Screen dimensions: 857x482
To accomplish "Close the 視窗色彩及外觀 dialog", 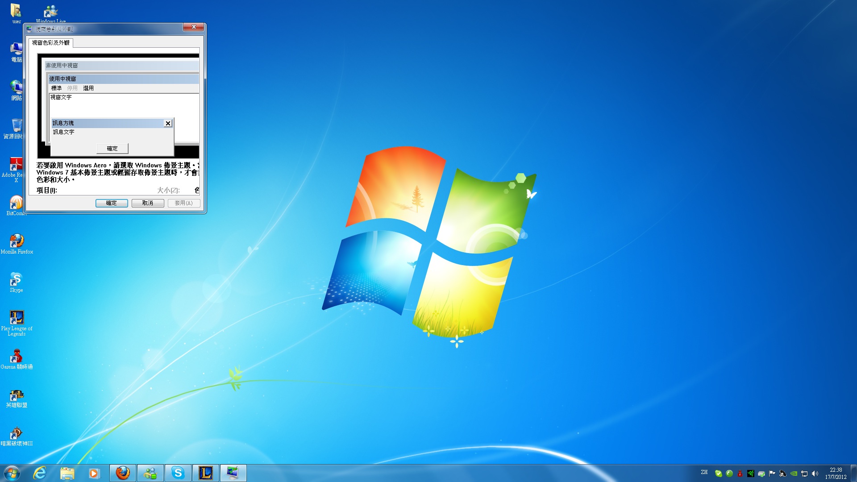I will pos(194,27).
